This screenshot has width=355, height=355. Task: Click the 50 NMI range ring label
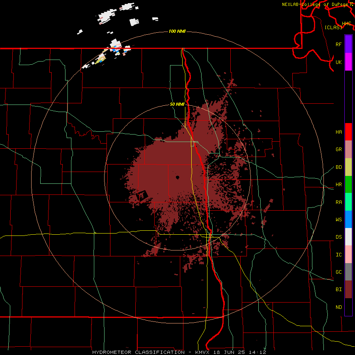pyautogui.click(x=177, y=105)
